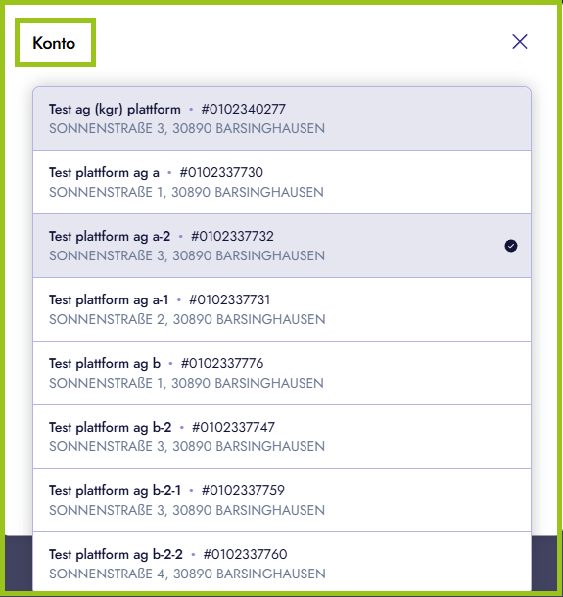Choose account Test plattform ag a
Viewport: 563px width, 597px height.
pyautogui.click(x=282, y=182)
